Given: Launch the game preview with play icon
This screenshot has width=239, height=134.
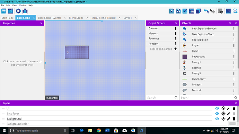Looking at the screenshot, I should 18,11.
